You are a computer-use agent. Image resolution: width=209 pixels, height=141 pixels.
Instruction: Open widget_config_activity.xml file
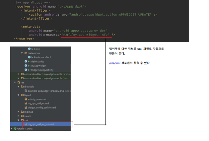click(x=42, y=108)
